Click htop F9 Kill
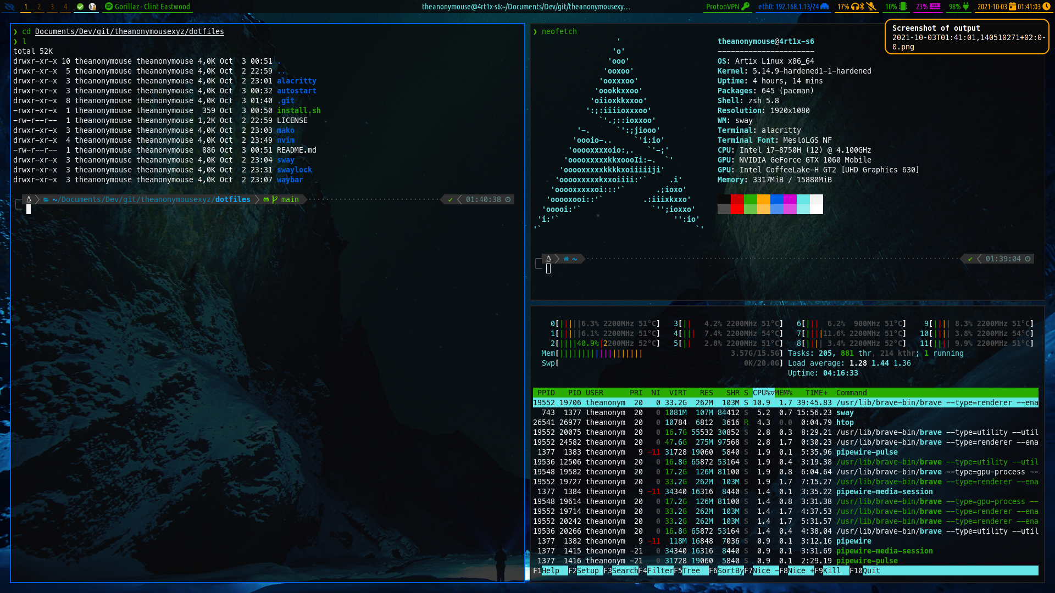This screenshot has width=1055, height=593. (831, 570)
